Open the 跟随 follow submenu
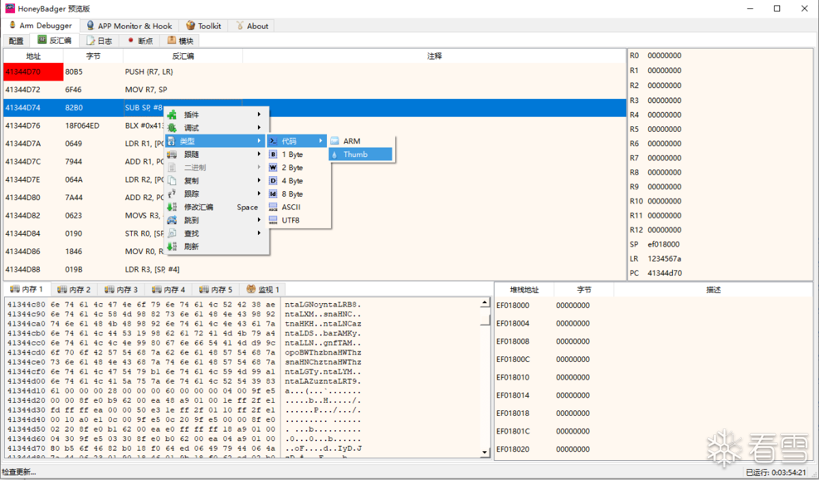Screen dimensions: 819x480 point(216,154)
